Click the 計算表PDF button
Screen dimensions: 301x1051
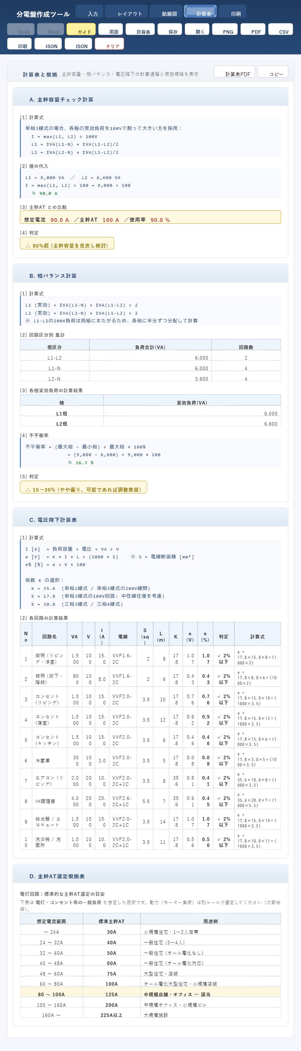point(234,72)
